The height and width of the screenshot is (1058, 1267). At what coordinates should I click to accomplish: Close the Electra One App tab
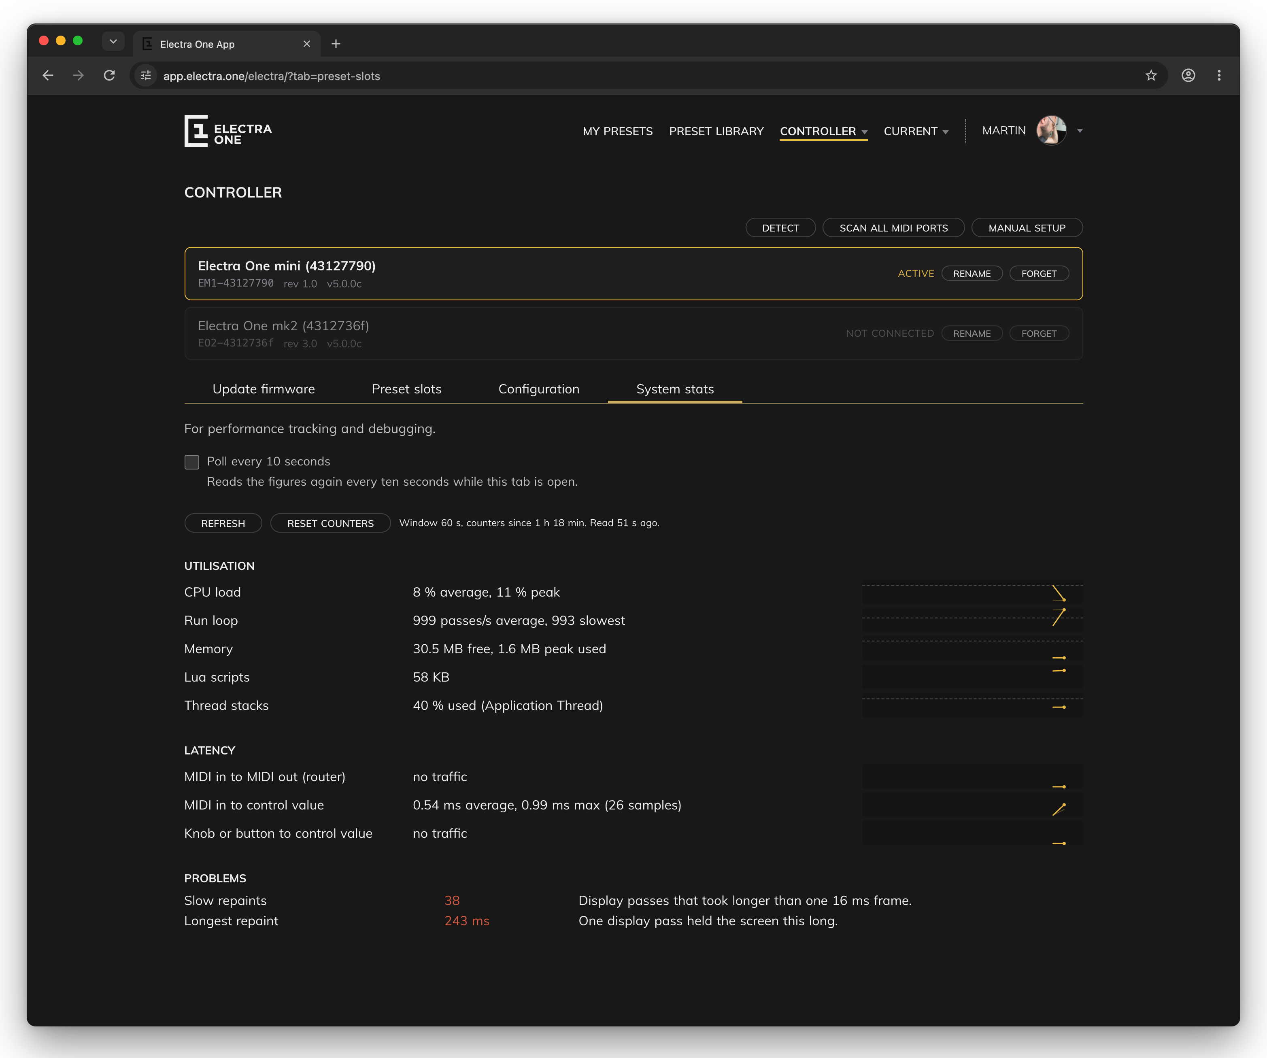(306, 44)
